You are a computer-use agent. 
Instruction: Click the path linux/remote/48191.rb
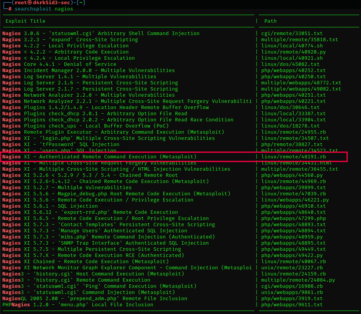click(293, 157)
